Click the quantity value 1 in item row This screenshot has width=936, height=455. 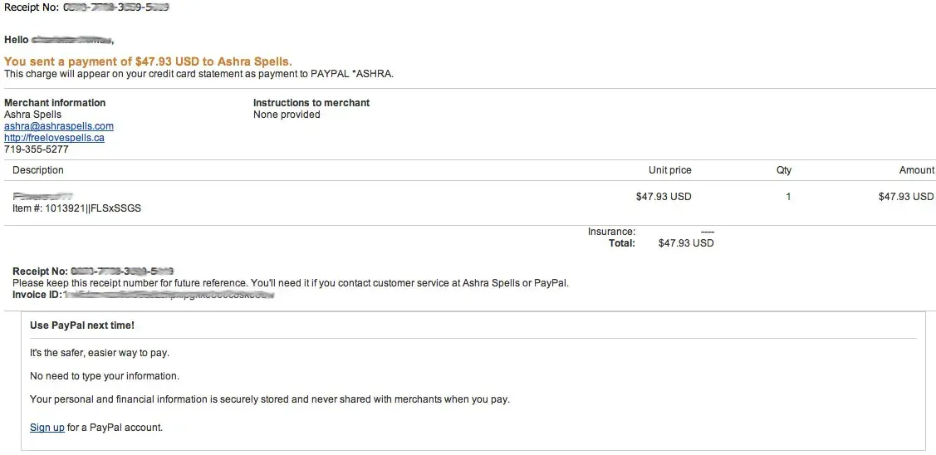coord(788,197)
